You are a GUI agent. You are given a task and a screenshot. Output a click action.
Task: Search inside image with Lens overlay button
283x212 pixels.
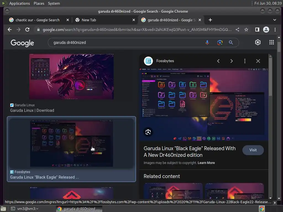point(148,132)
